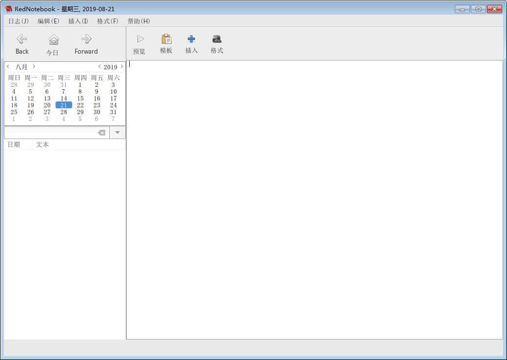The image size is (507, 360).
Task: Select August 15 in the calendar
Action: click(80, 99)
